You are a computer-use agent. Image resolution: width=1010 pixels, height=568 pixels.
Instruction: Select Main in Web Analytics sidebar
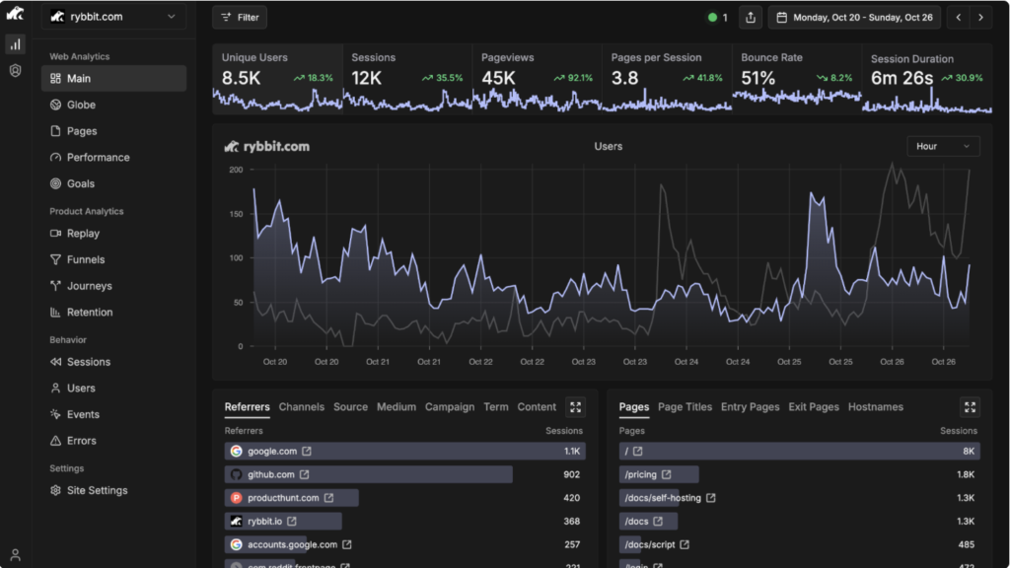coord(114,79)
